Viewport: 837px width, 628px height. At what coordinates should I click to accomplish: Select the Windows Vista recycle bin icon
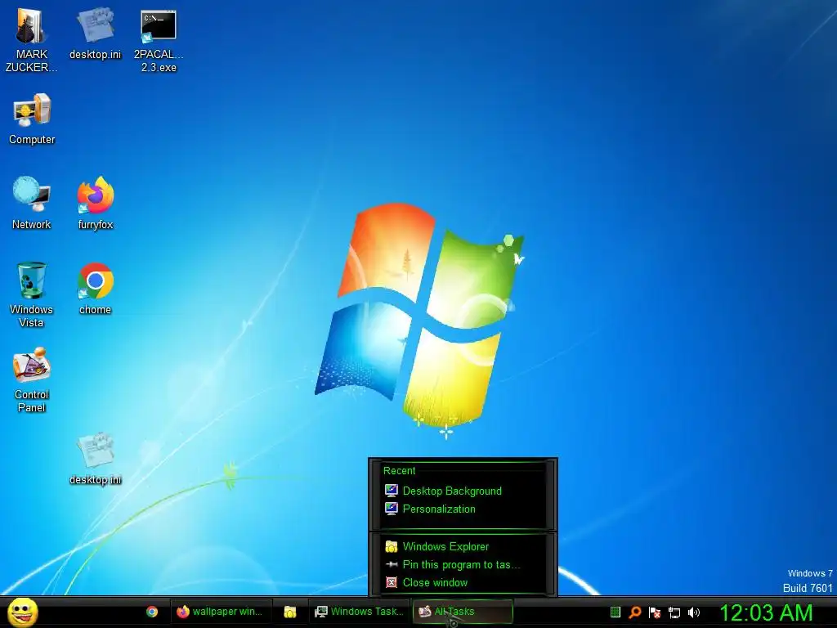click(32, 294)
